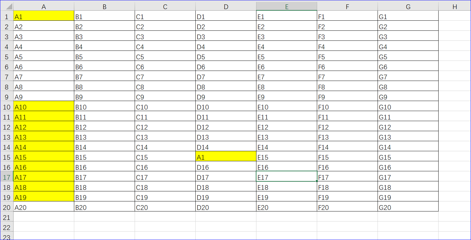Click cell E19
Image resolution: width=471 pixels, height=240 pixels.
pyautogui.click(x=287, y=196)
